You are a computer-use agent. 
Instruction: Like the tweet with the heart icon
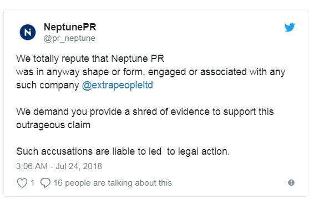22,183
